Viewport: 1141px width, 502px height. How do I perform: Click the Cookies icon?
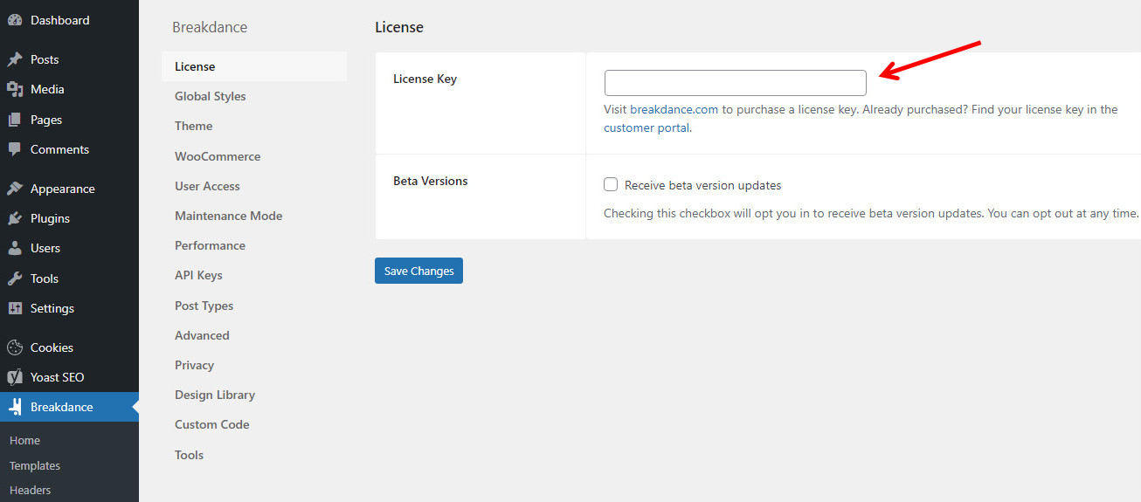(x=15, y=347)
